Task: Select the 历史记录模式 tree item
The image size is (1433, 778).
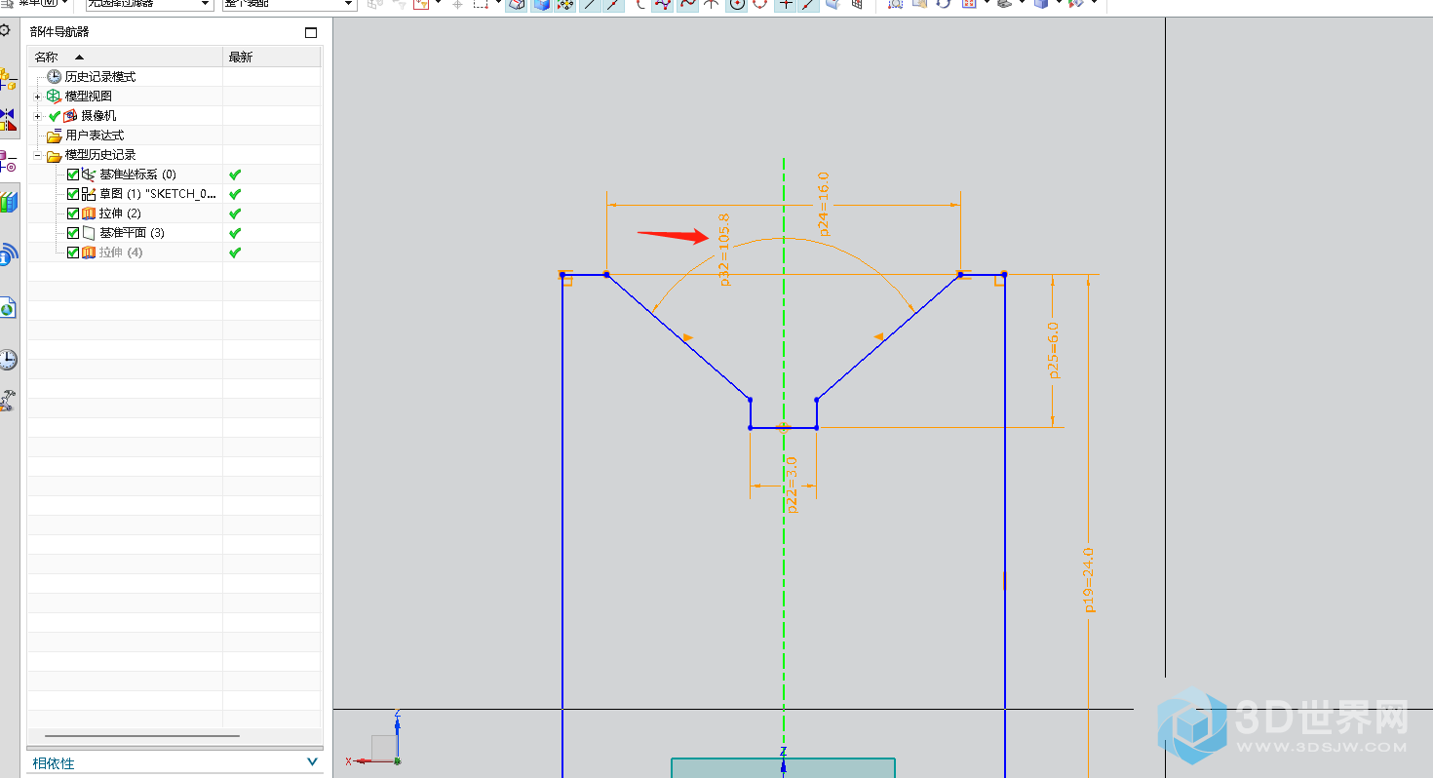Action: click(x=100, y=76)
